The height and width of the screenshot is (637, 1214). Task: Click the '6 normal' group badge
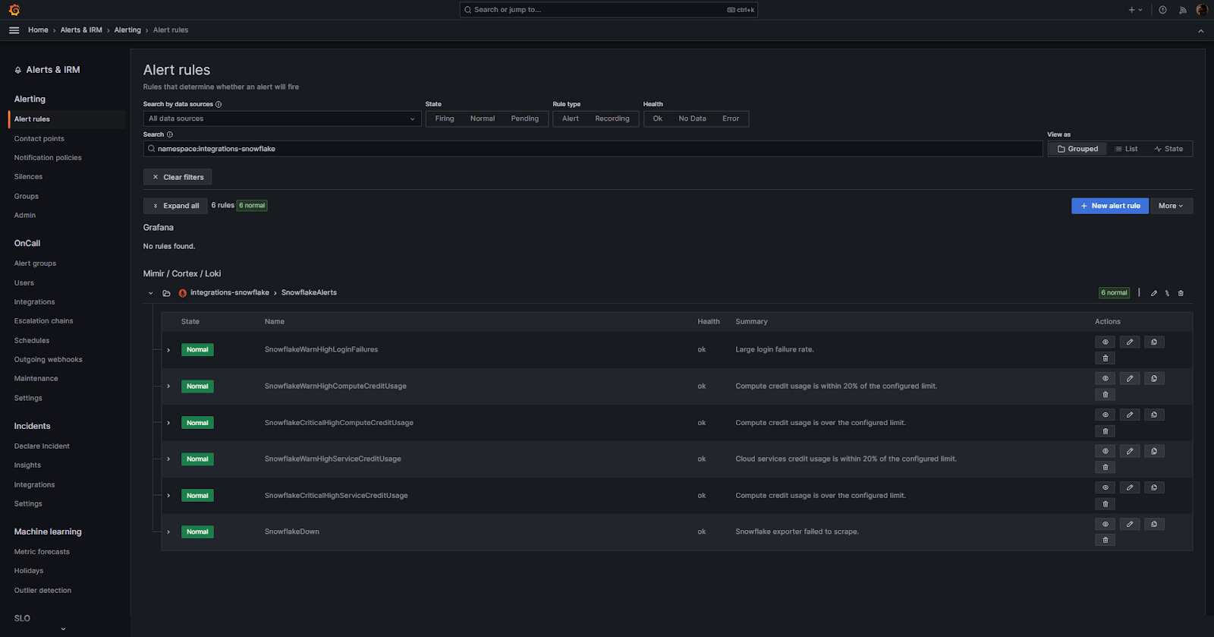pyautogui.click(x=1115, y=293)
